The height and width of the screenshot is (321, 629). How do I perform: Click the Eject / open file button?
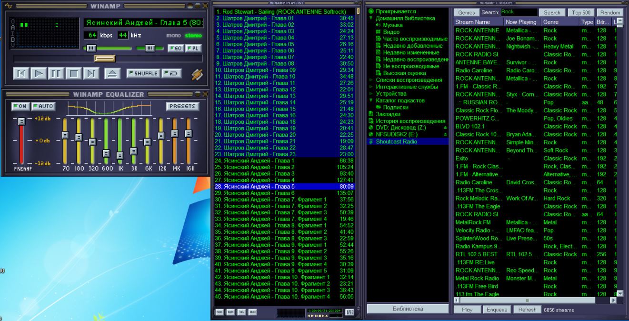(x=111, y=73)
